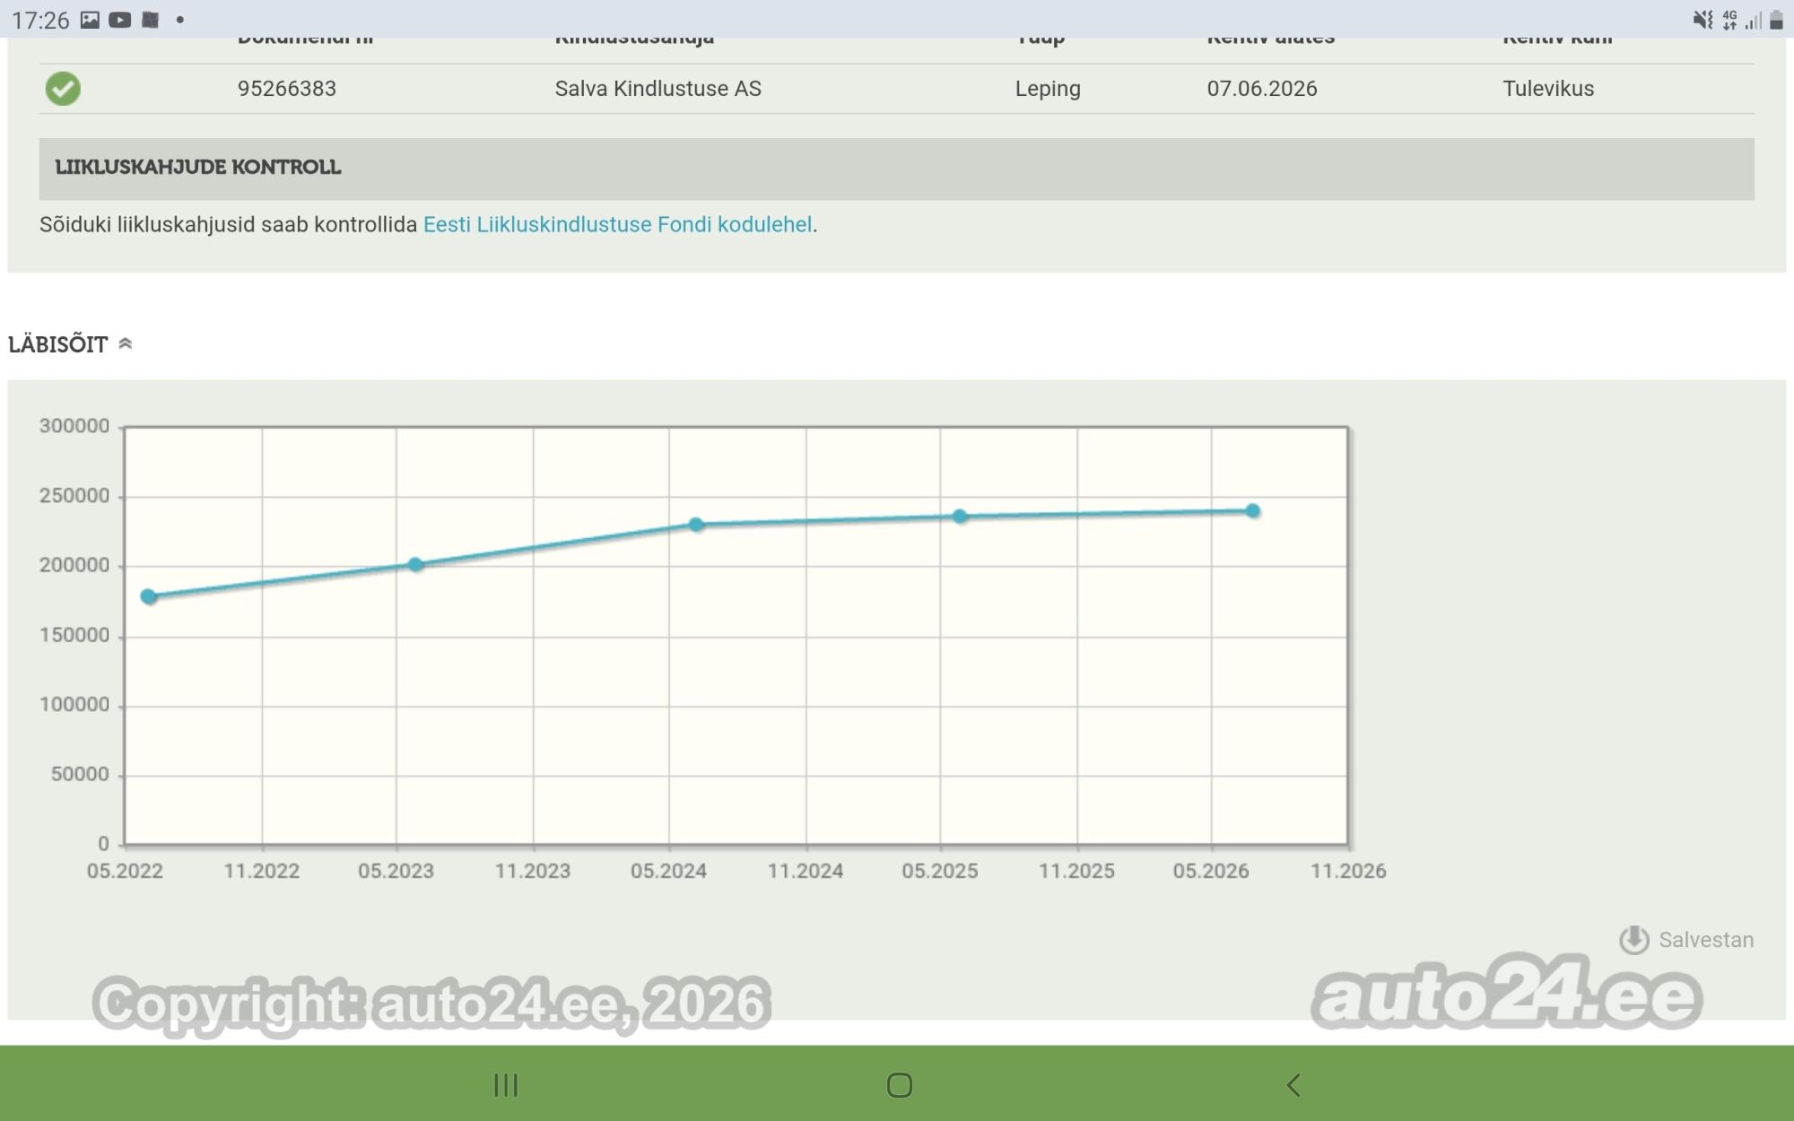Tap the muted sound icon in status bar

point(1703,20)
